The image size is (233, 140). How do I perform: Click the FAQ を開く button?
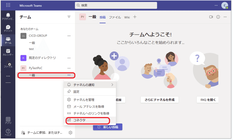coord(208,100)
